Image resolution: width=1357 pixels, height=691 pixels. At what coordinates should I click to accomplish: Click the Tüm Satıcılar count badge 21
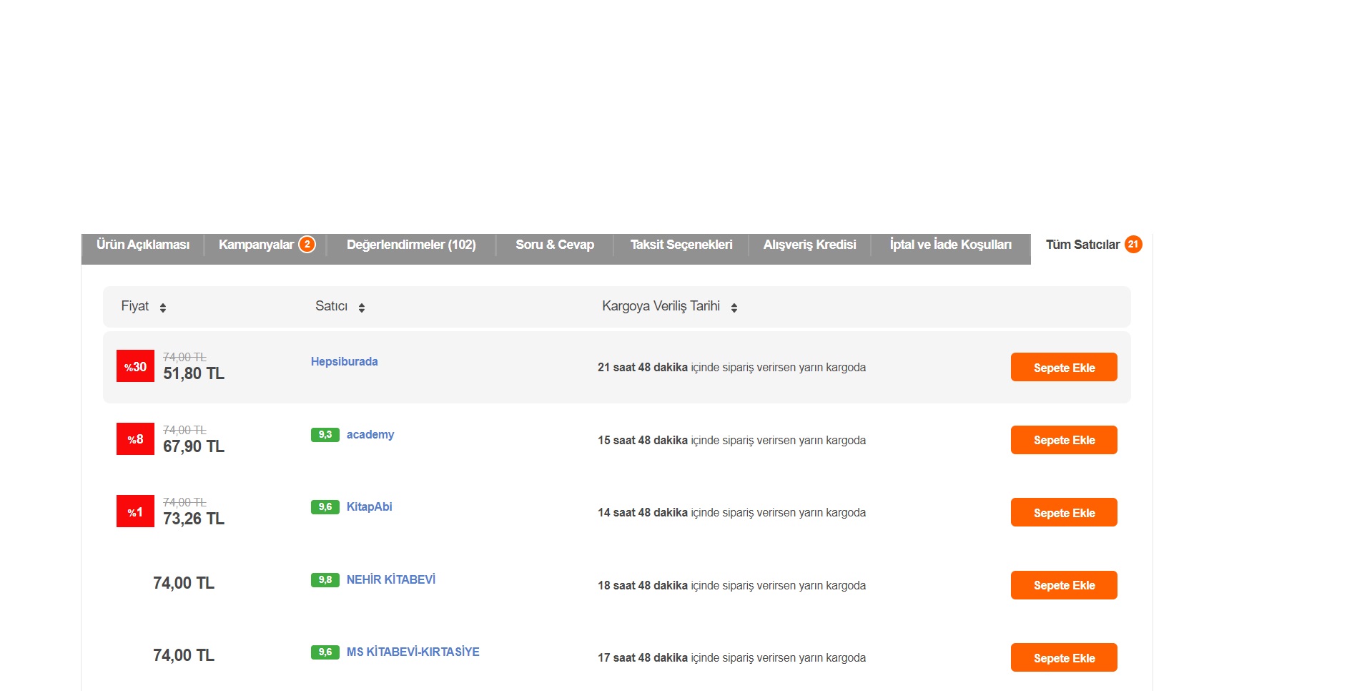(1133, 245)
